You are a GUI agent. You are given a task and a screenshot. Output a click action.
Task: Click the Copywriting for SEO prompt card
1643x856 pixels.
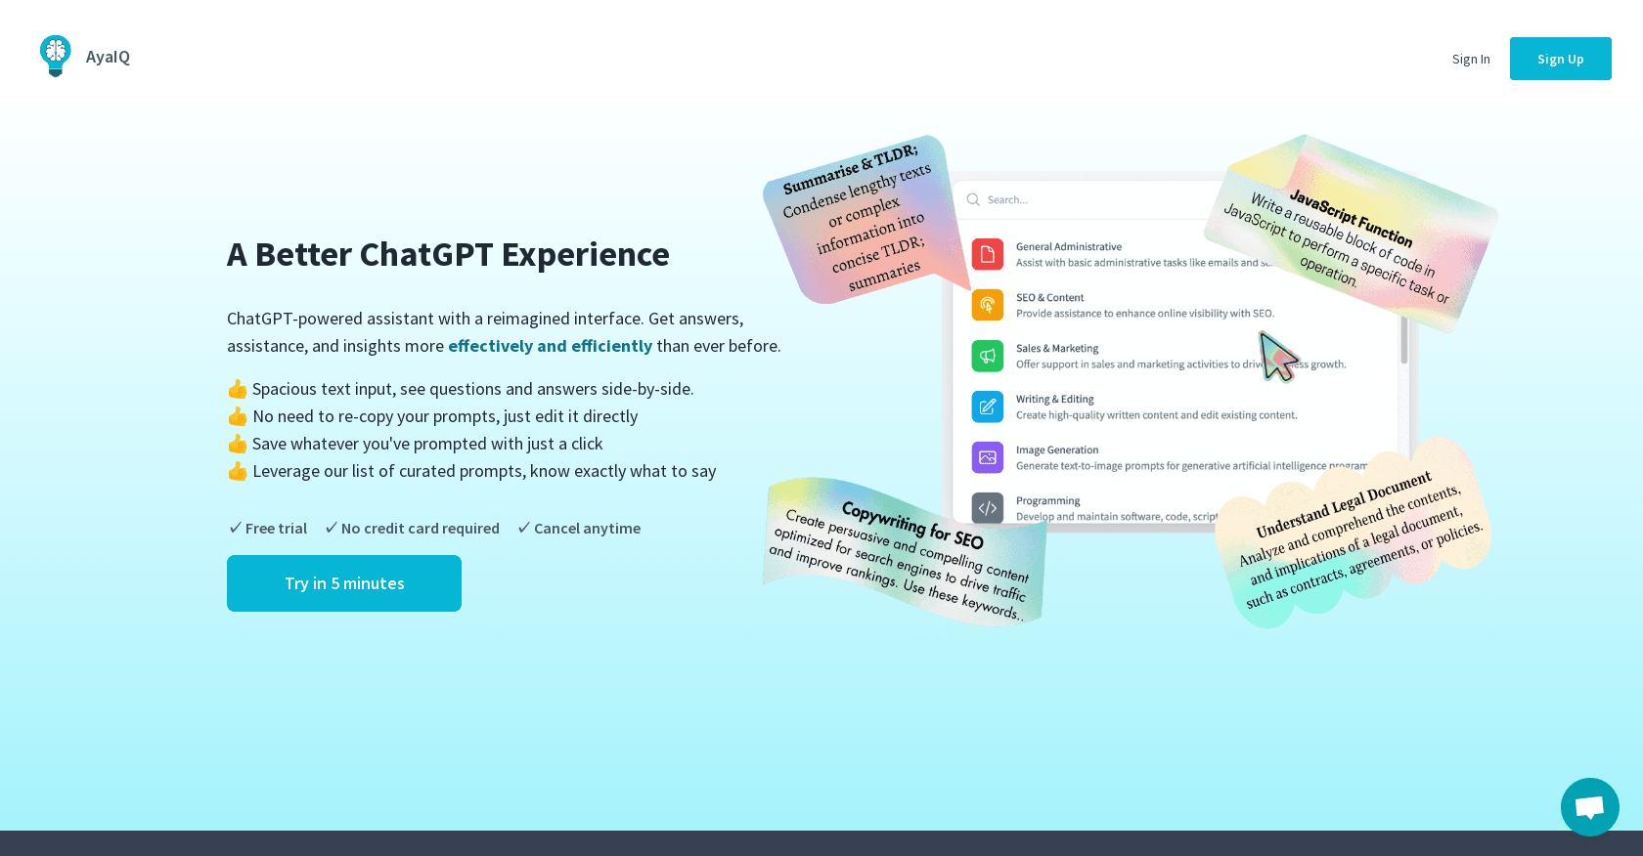pyautogui.click(x=905, y=552)
